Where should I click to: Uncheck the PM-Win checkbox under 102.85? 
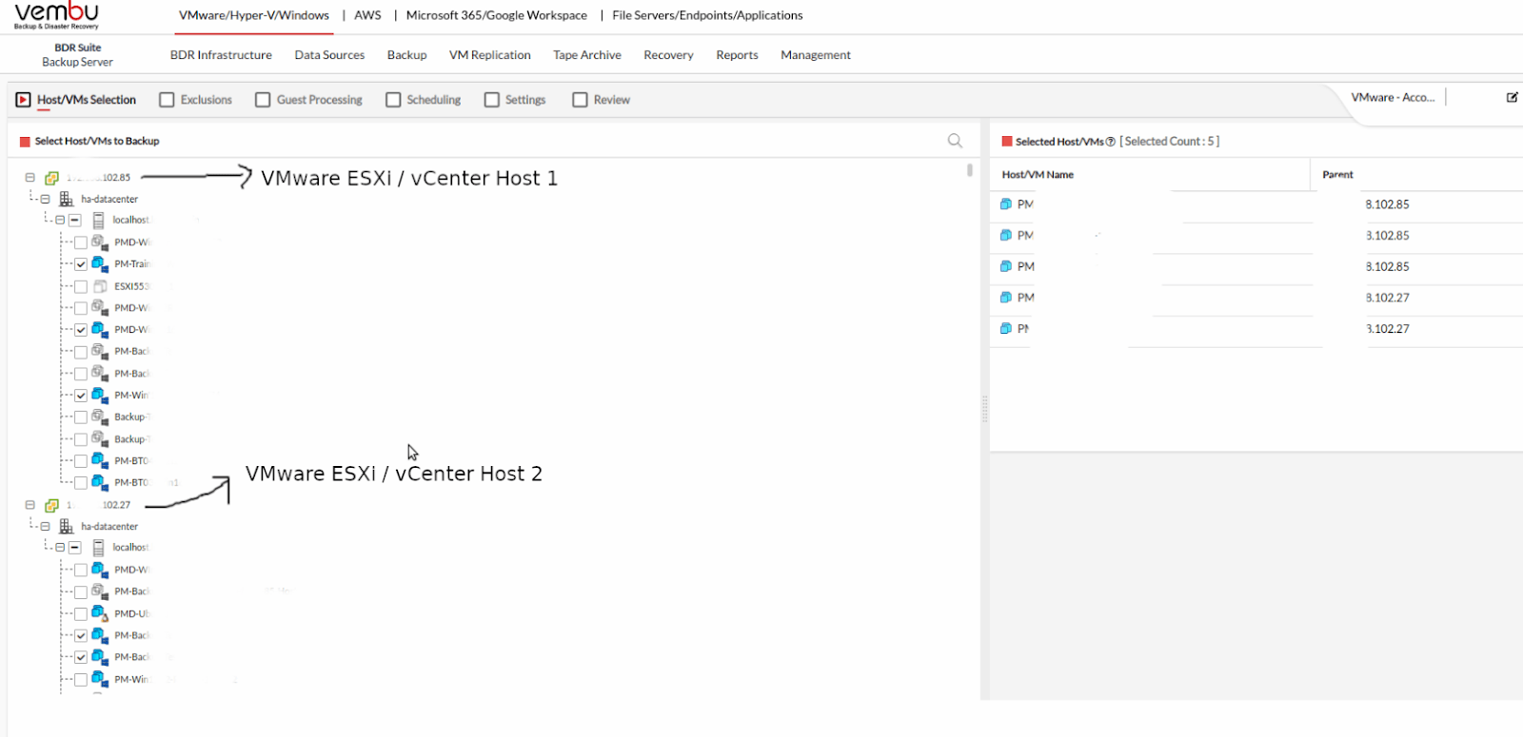click(81, 396)
